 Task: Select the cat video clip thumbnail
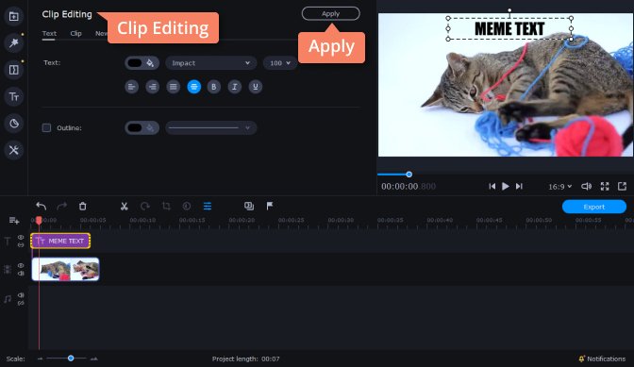point(65,269)
